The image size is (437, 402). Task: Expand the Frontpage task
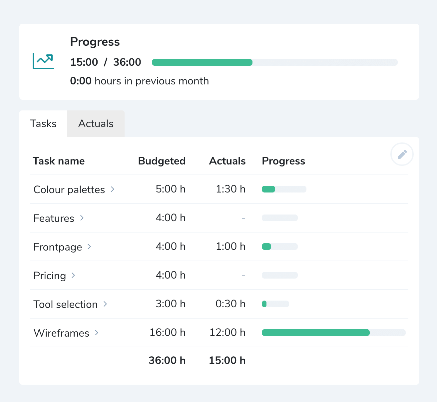coord(89,247)
